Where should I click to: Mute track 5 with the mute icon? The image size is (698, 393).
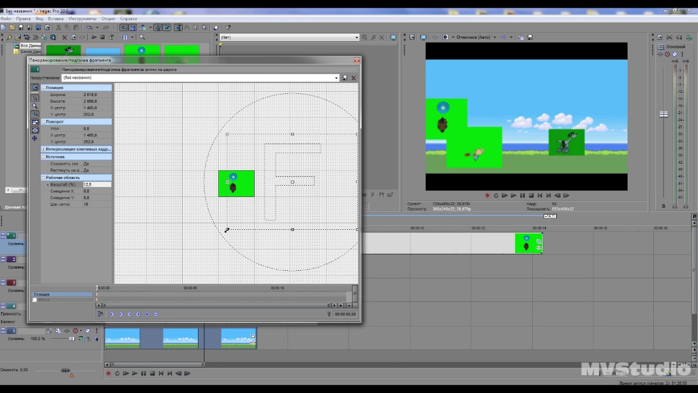(x=88, y=331)
